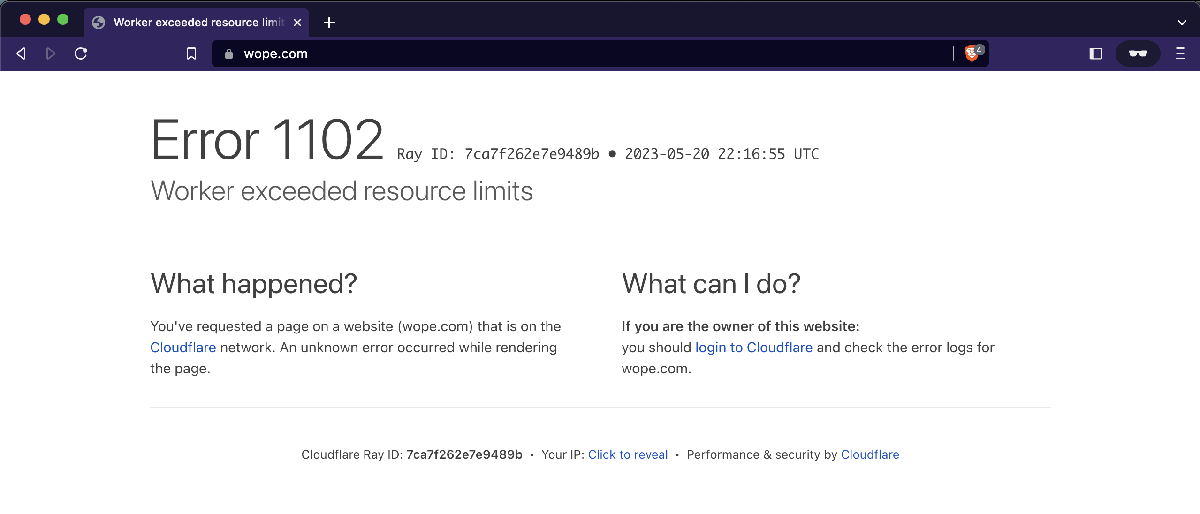The width and height of the screenshot is (1200, 514).
Task: Click the forward navigation arrow
Action: click(50, 53)
